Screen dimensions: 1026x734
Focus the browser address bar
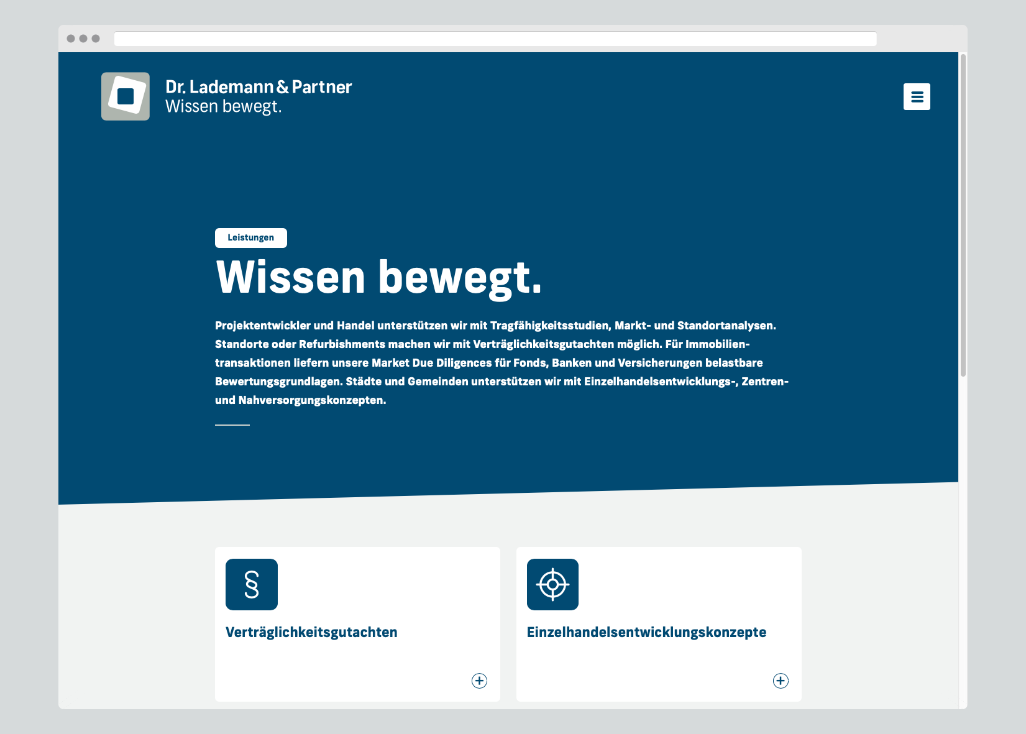tap(495, 39)
